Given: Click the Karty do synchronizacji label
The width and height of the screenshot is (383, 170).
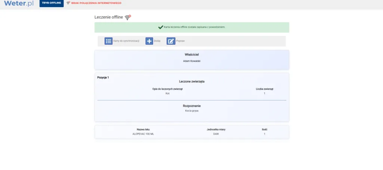Looking at the screenshot, I should coord(126,41).
